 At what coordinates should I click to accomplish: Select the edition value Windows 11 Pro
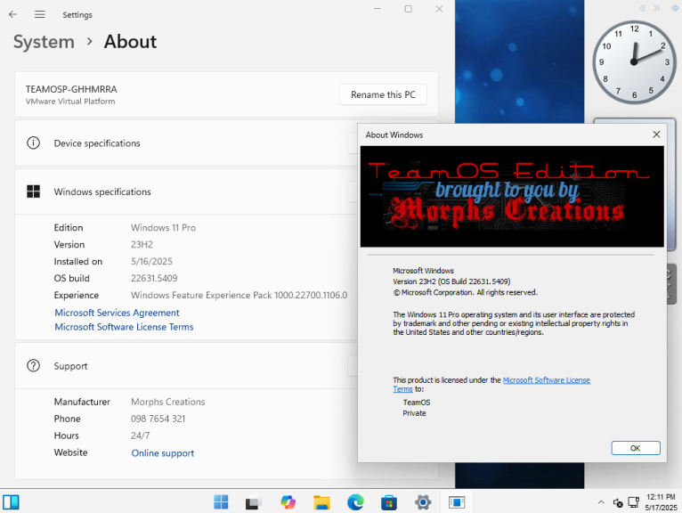click(163, 228)
